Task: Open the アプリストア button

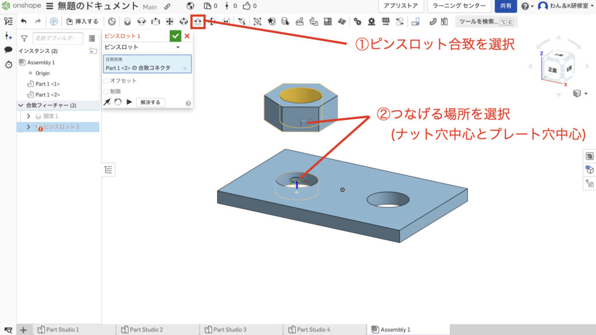Action: 400,6
